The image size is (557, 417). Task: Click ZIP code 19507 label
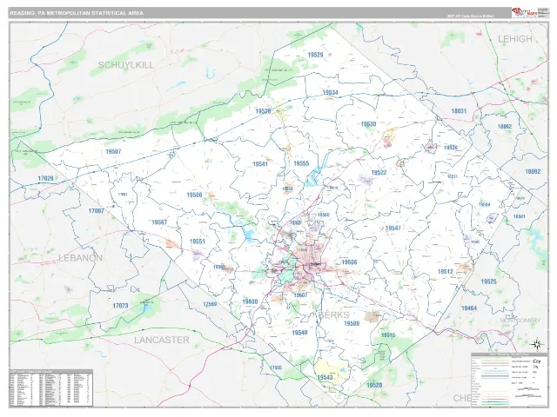click(x=113, y=151)
